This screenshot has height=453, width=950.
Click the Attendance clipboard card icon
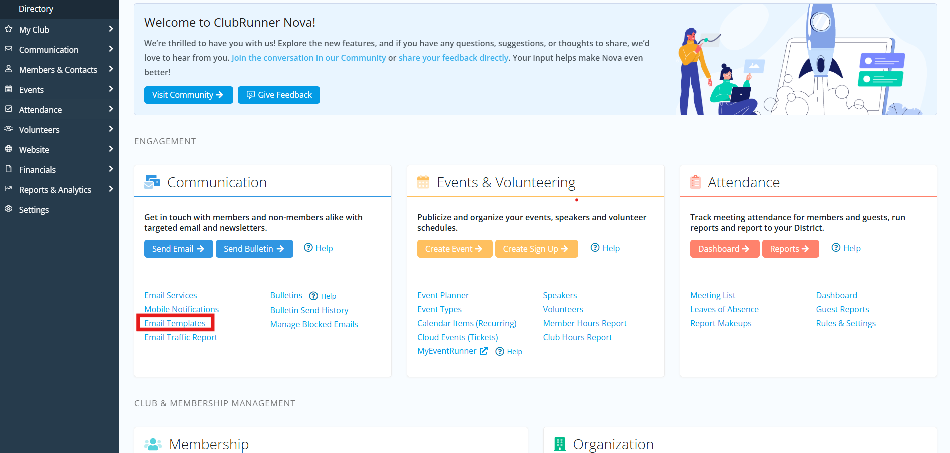(696, 182)
